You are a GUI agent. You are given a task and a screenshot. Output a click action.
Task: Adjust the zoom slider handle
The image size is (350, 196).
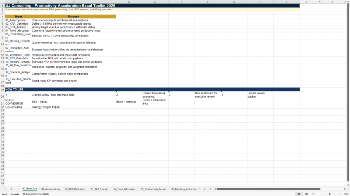click(330, 194)
